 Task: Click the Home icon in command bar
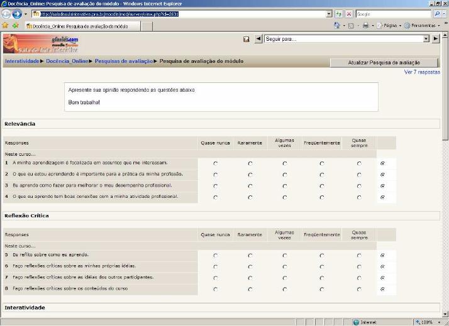pyautogui.click(x=337, y=26)
